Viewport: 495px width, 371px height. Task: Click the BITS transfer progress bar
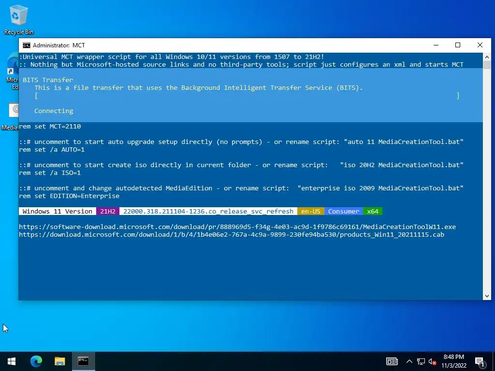click(x=247, y=96)
